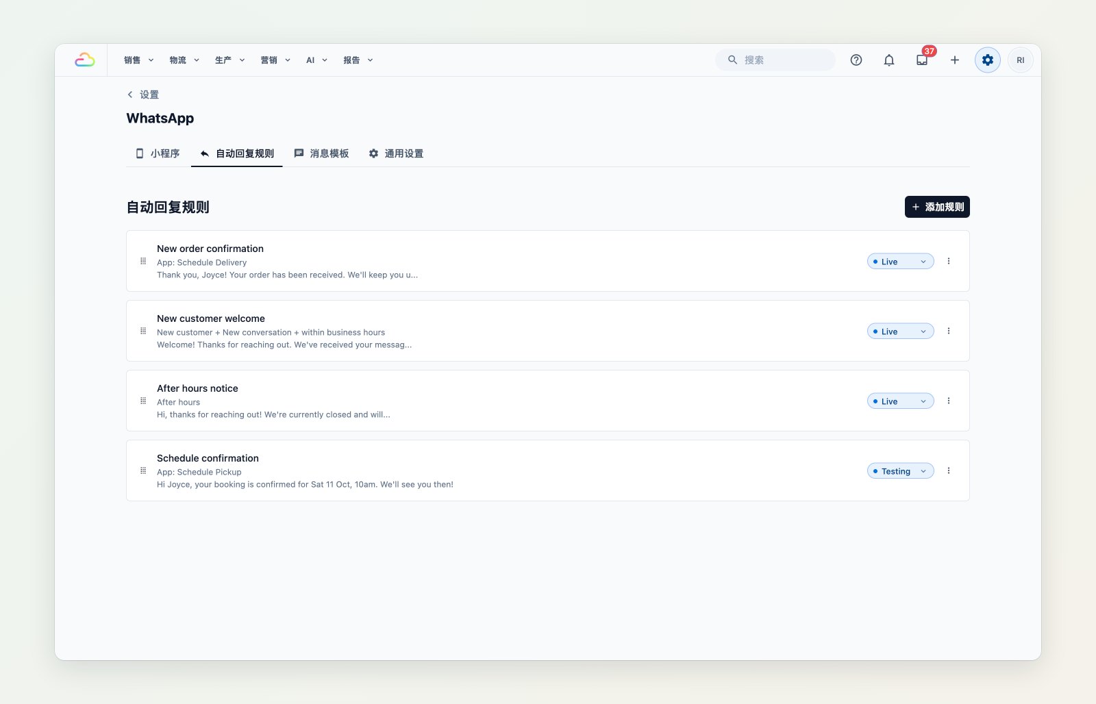Click the drag handle of After hours notice

click(143, 401)
